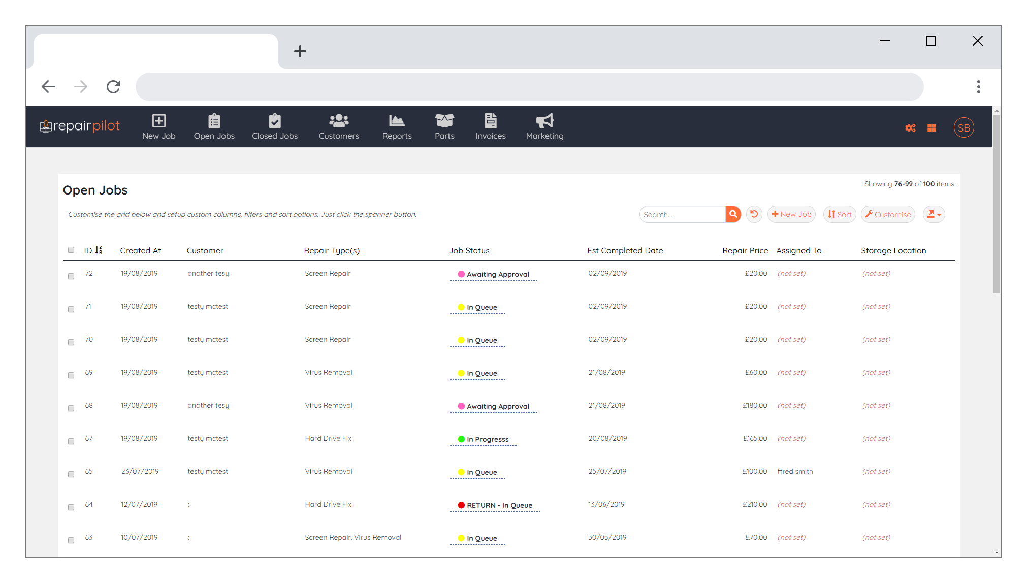The height and width of the screenshot is (583, 1027).
Task: Open the export dropdown button
Action: (934, 214)
